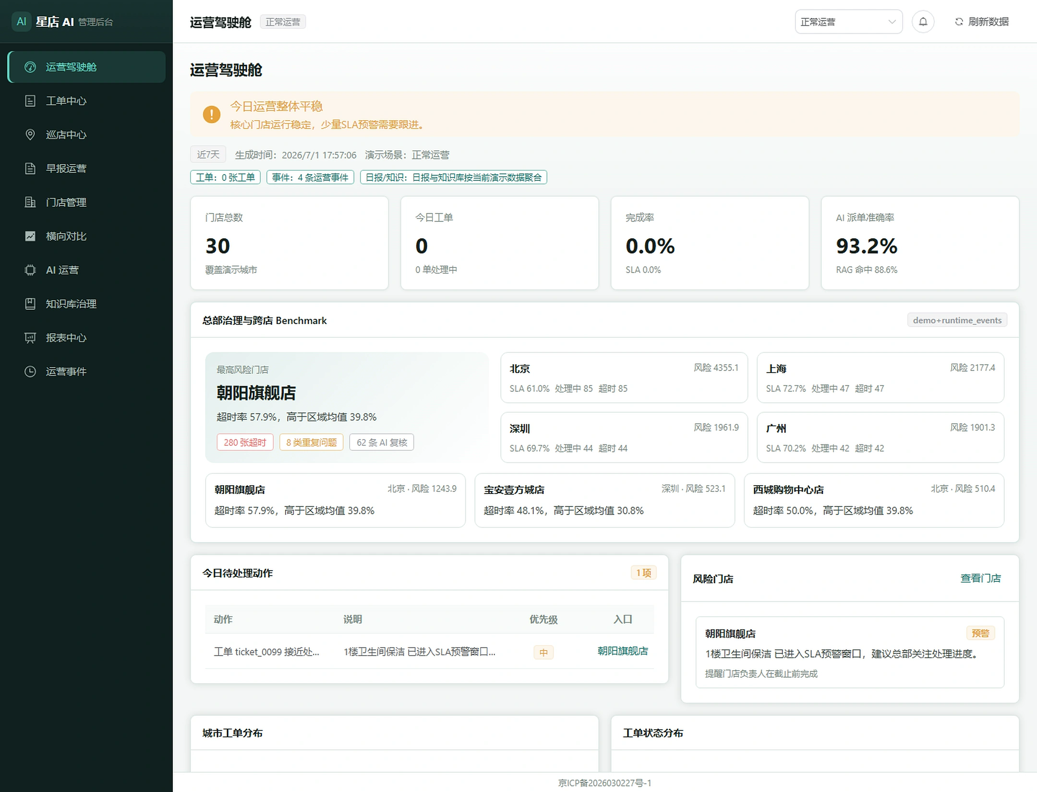Viewport: 1037px width, 792px height.
Task: Select the 北京 city risk card
Action: tap(624, 378)
